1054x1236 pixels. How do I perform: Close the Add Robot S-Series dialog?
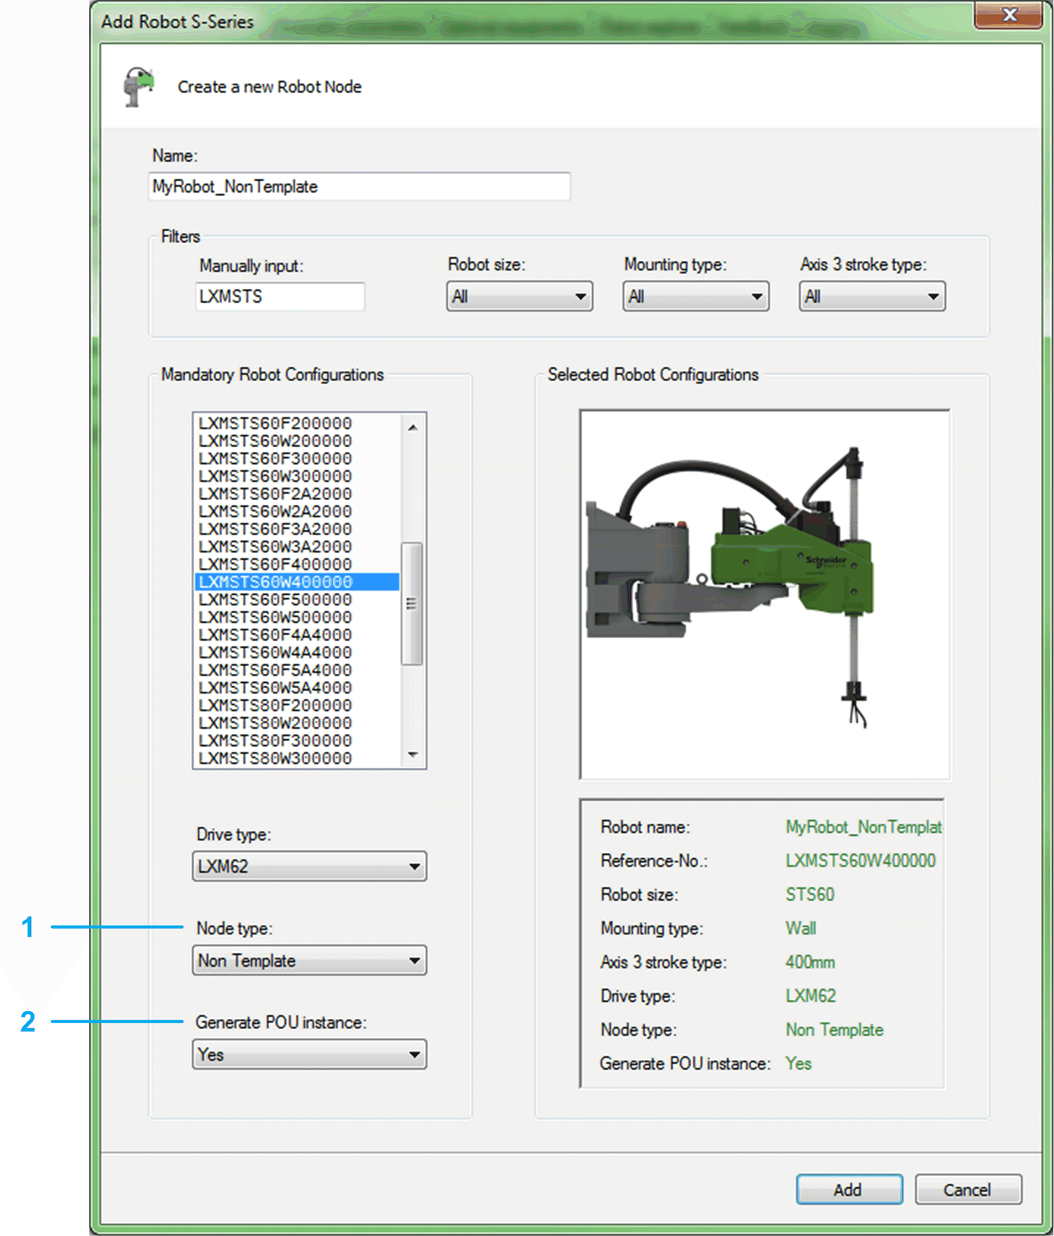[1008, 14]
